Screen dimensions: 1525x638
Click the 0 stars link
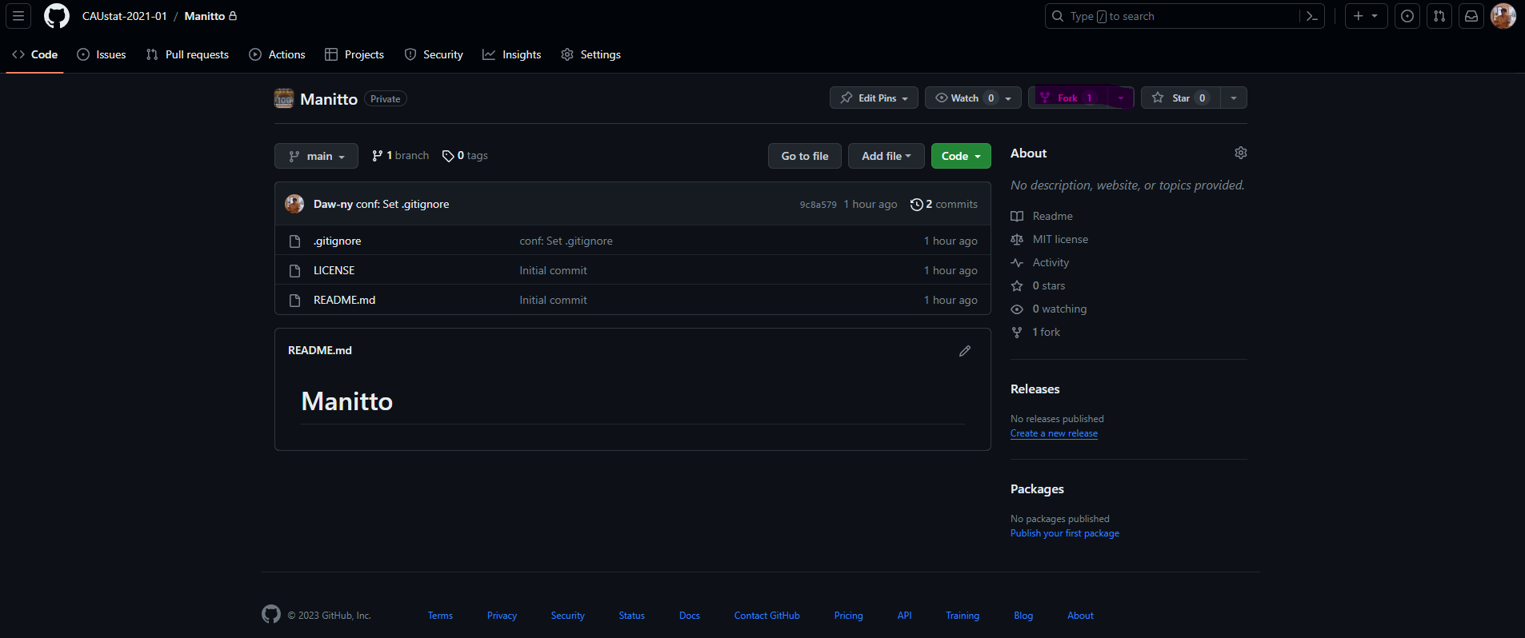click(1039, 285)
